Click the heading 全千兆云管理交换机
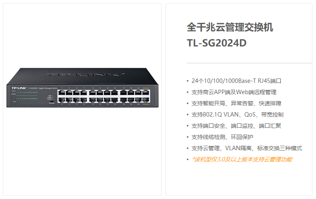The height and width of the screenshot is (199, 316). 230,27
